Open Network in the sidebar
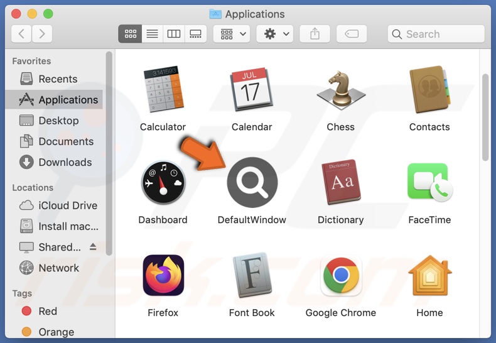The height and width of the screenshot is (343, 496). click(x=54, y=268)
